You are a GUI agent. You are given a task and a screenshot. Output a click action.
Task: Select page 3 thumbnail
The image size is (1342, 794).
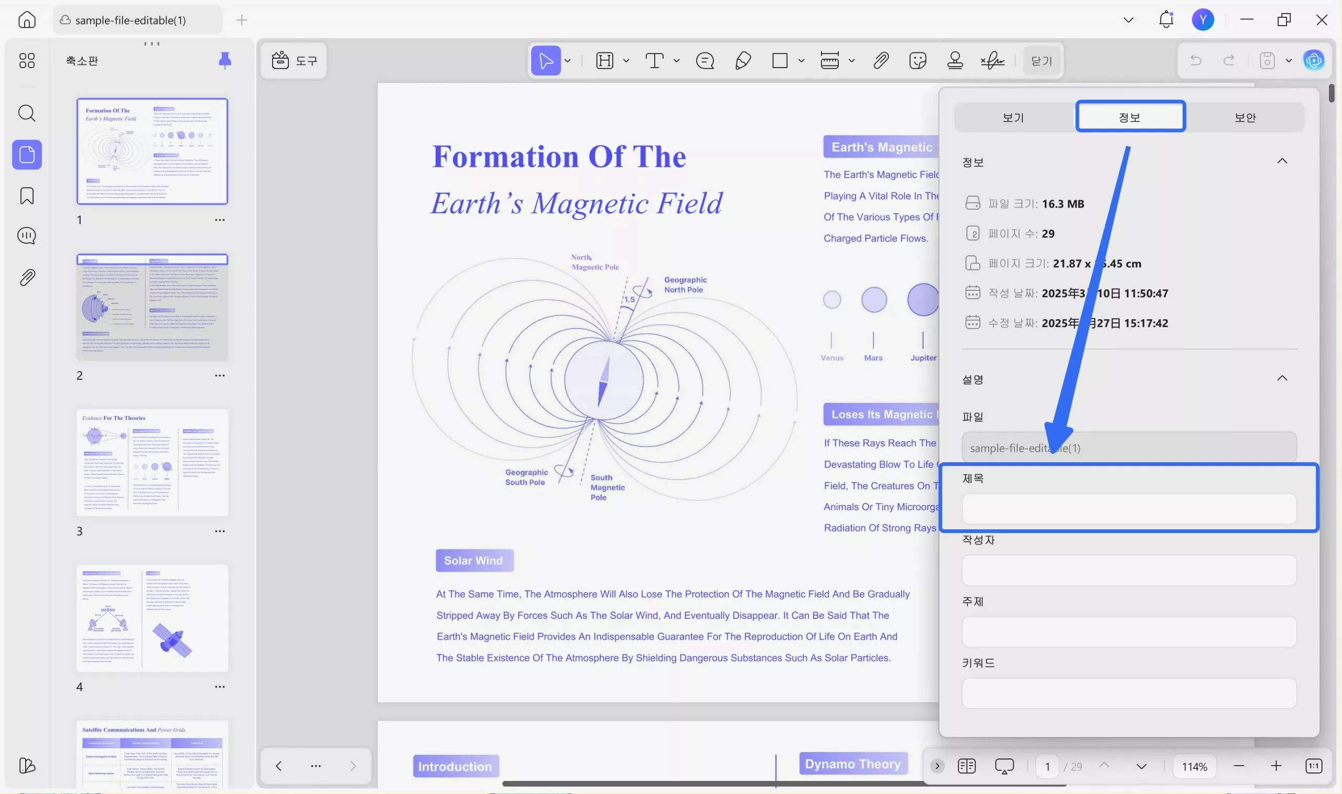(x=152, y=462)
